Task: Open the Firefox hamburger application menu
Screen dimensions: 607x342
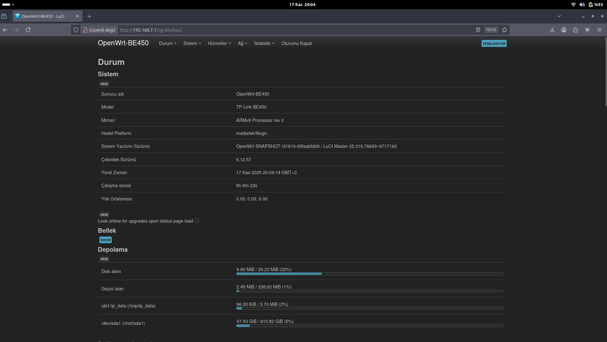Action: 599,30
